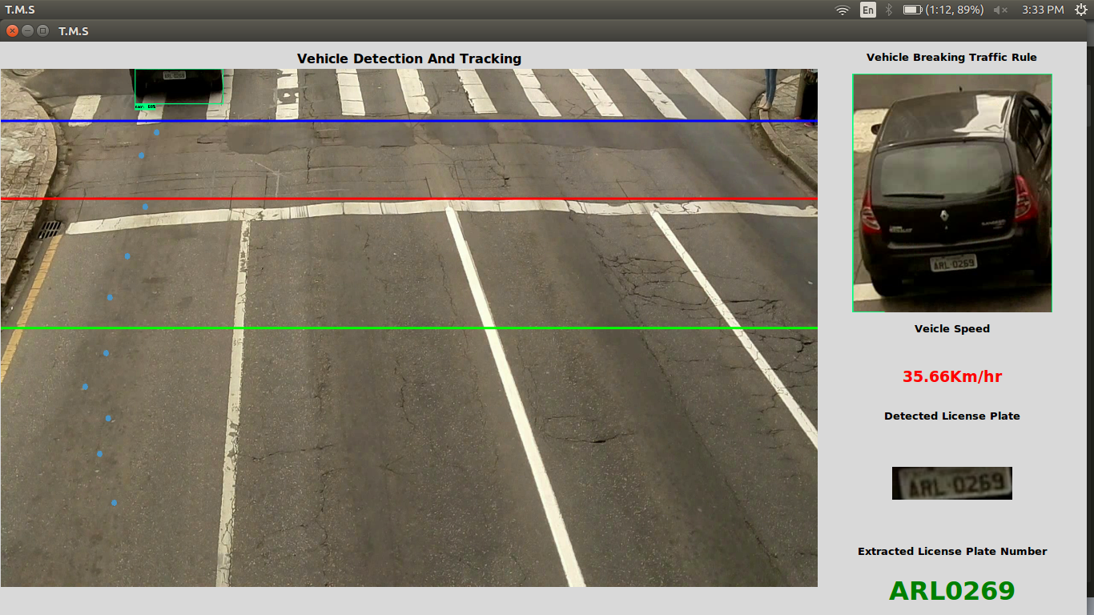Click the Vehicle Breaking Traffic Rule label
Viewport: 1094px width, 615px height.
(952, 57)
